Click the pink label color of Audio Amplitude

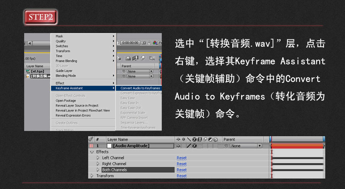[x=91, y=145]
